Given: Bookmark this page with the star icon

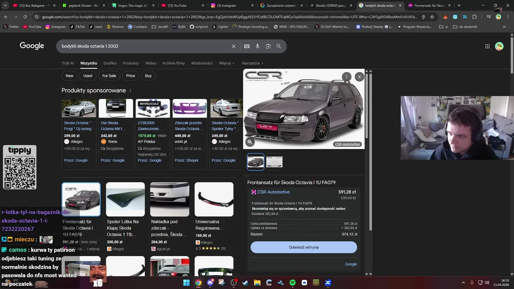Looking at the screenshot, I should 432,17.
